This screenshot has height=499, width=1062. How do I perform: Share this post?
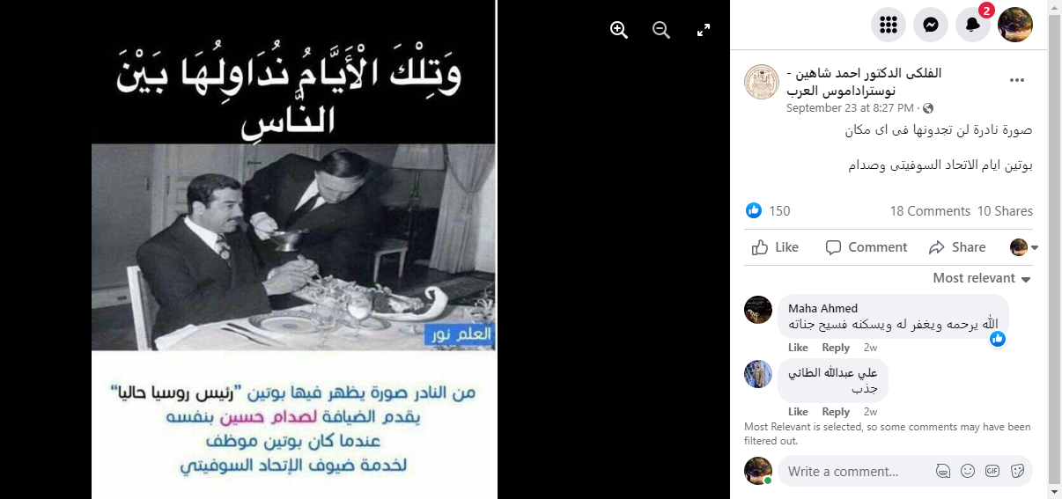click(957, 247)
